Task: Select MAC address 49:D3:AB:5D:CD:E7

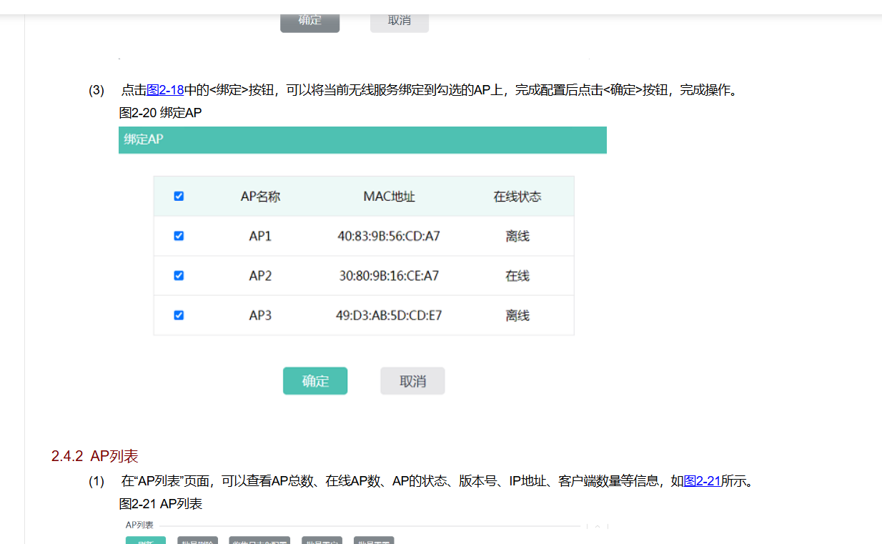Action: (389, 315)
